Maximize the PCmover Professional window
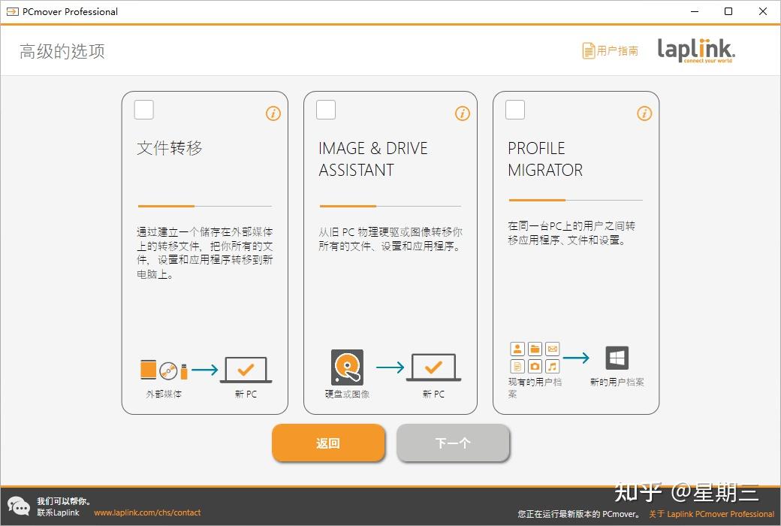 click(x=728, y=11)
